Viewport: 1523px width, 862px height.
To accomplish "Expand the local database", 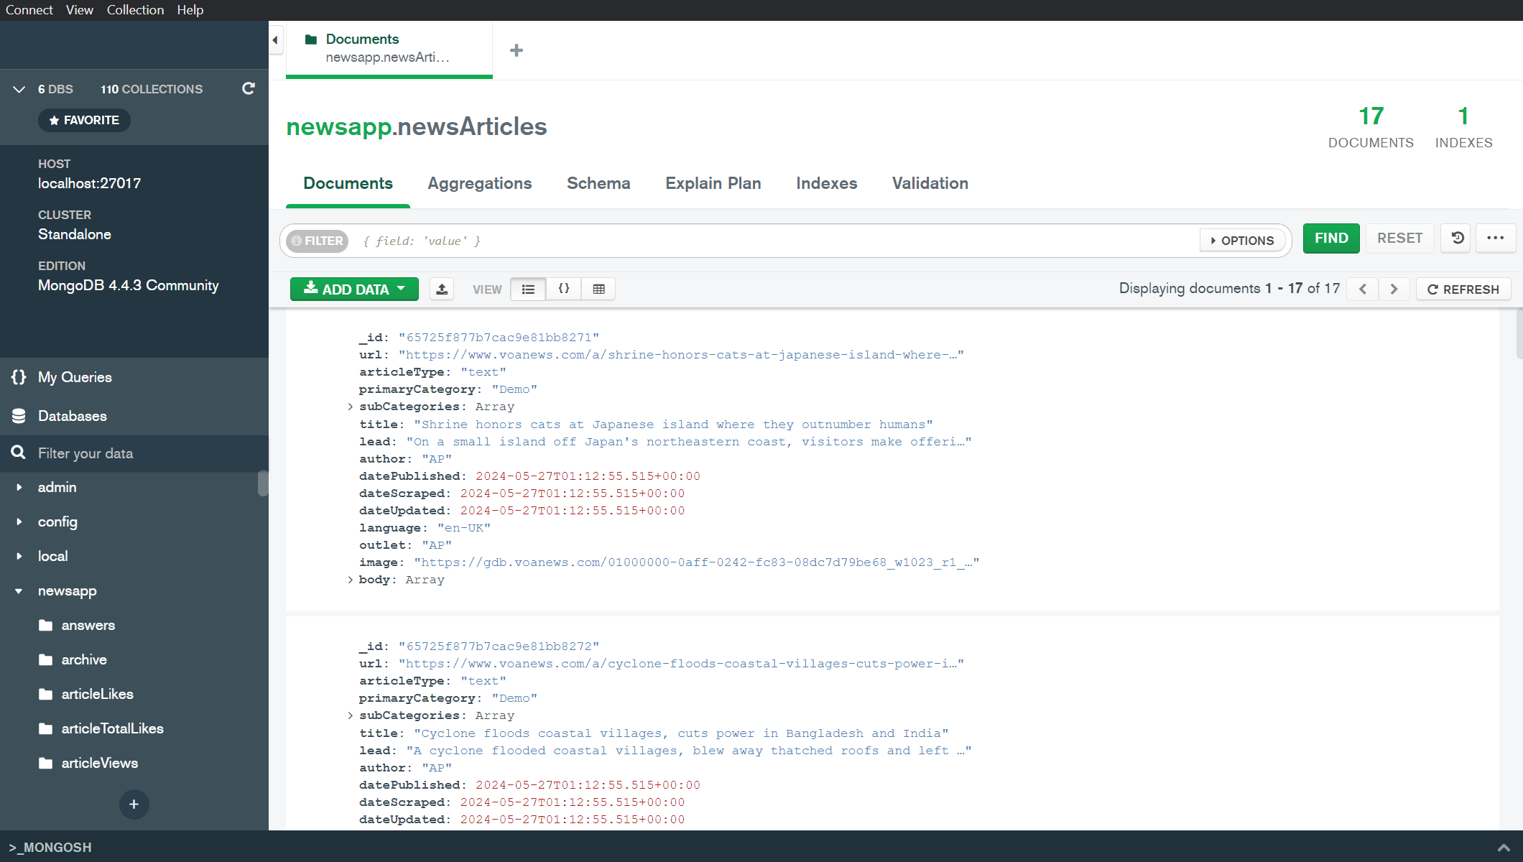I will [19, 556].
